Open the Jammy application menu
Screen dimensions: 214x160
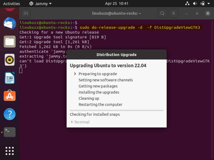[x=40, y=4]
